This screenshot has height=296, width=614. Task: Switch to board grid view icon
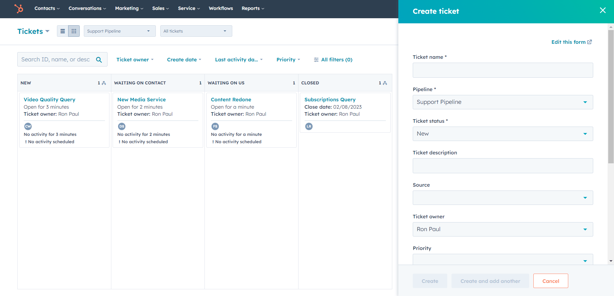pyautogui.click(x=74, y=31)
